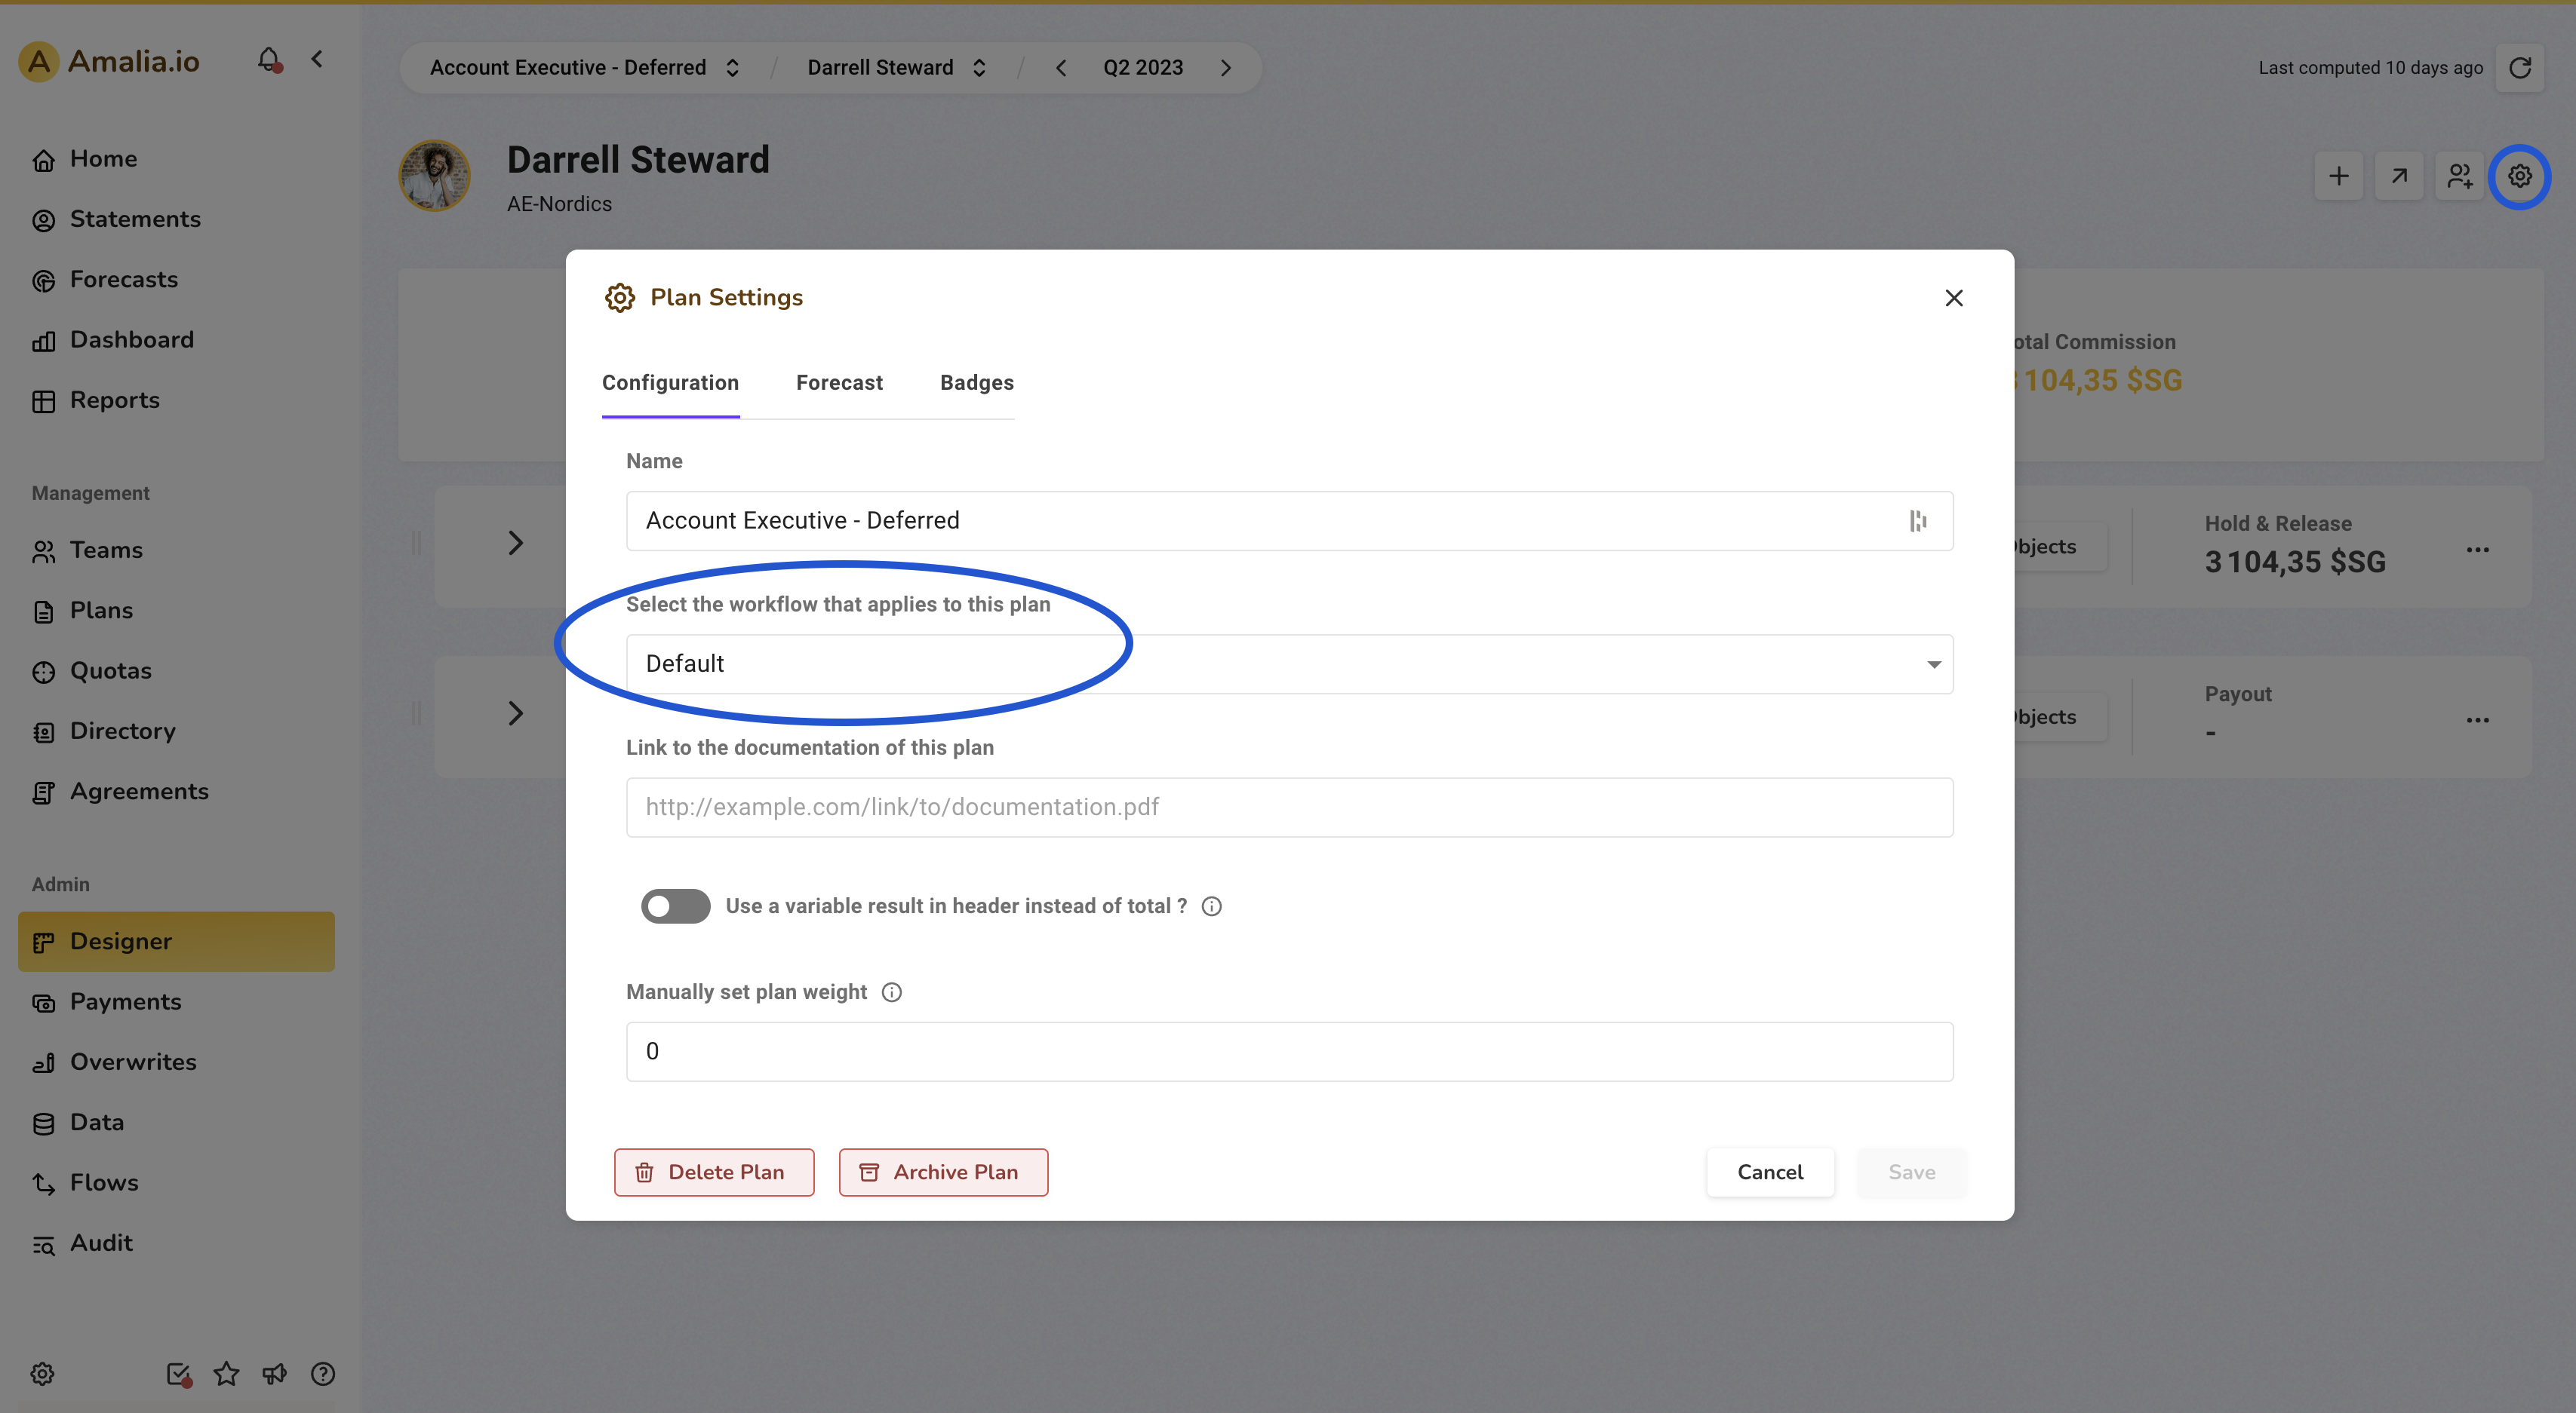Open Flows in sidebar

176,1183
